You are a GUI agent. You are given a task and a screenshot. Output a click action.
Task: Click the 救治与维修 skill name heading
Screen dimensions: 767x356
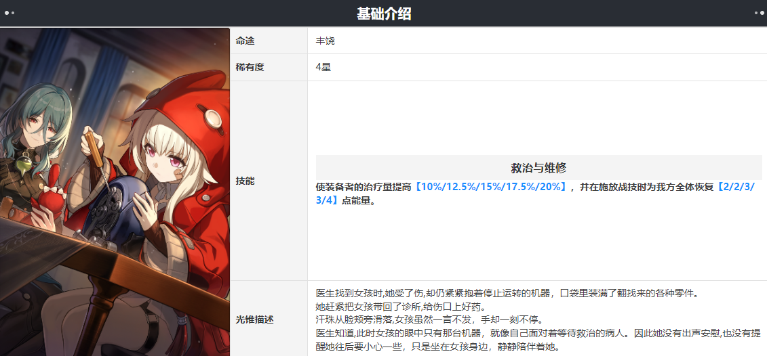click(538, 168)
